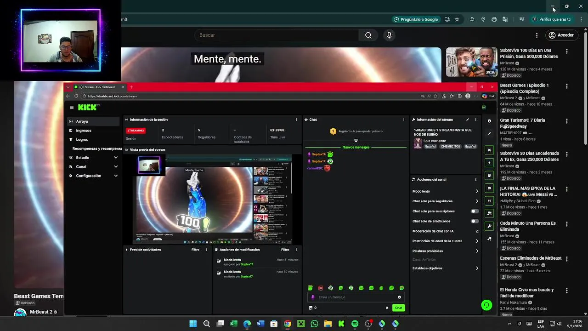The height and width of the screenshot is (331, 588).
Task: Open the Kick hamburger menu
Action: pos(72,107)
